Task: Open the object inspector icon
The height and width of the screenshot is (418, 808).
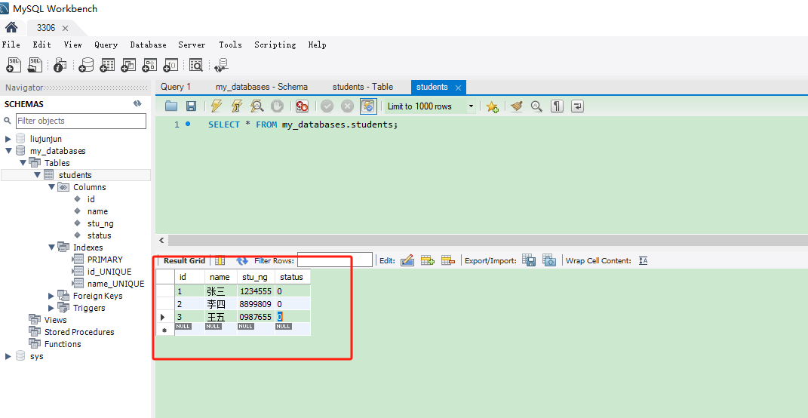Action: (x=60, y=64)
